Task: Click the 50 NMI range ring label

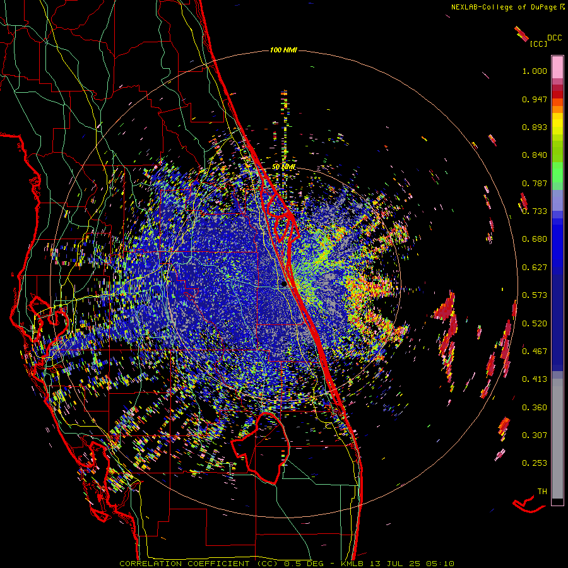Action: point(283,167)
